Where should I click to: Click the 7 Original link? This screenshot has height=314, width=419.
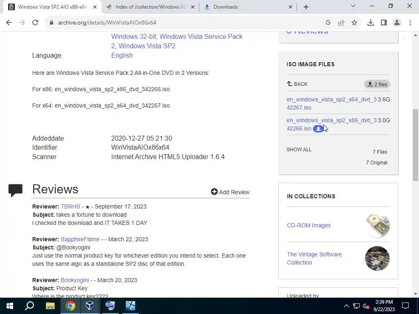(x=377, y=163)
